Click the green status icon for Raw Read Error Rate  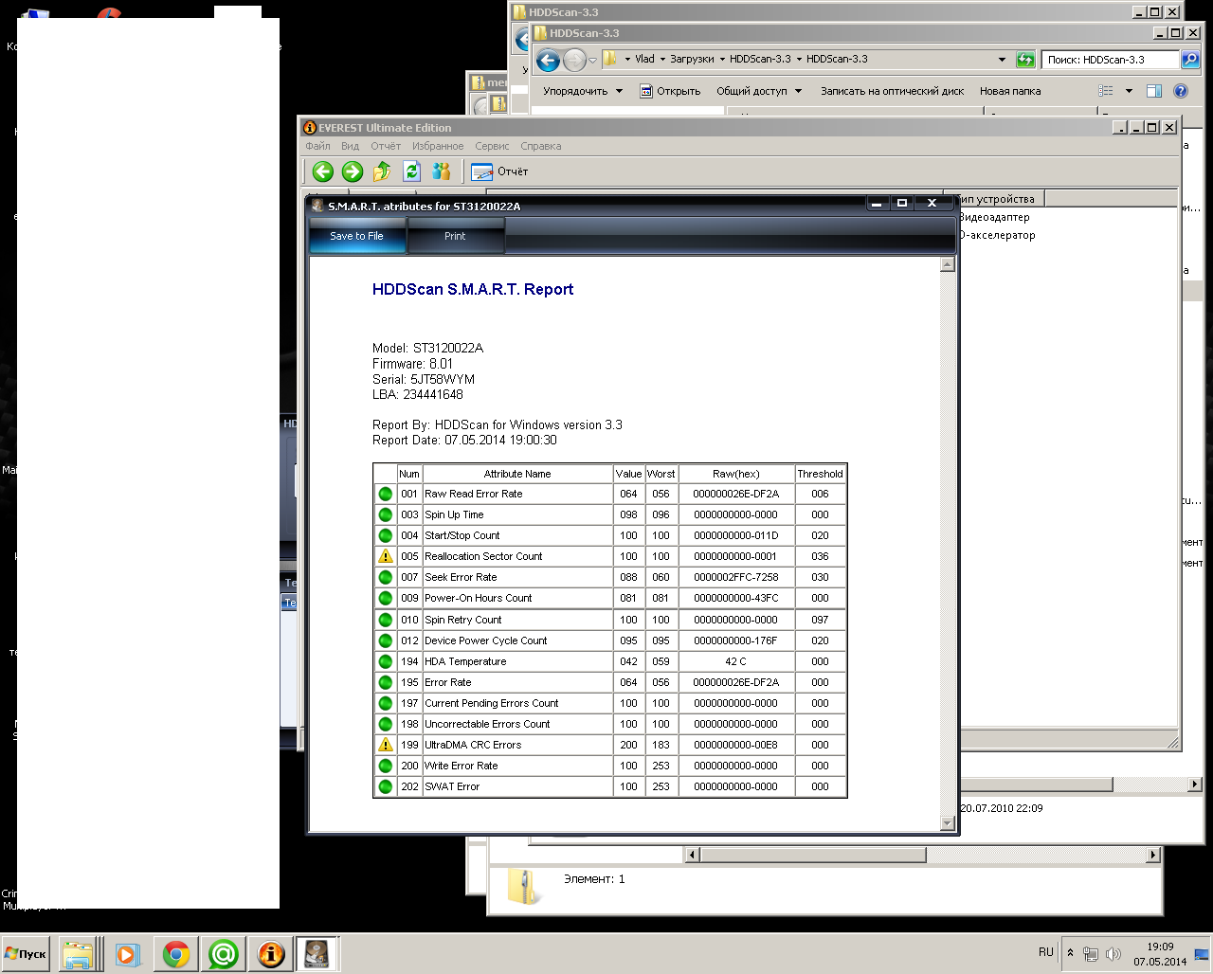386,494
